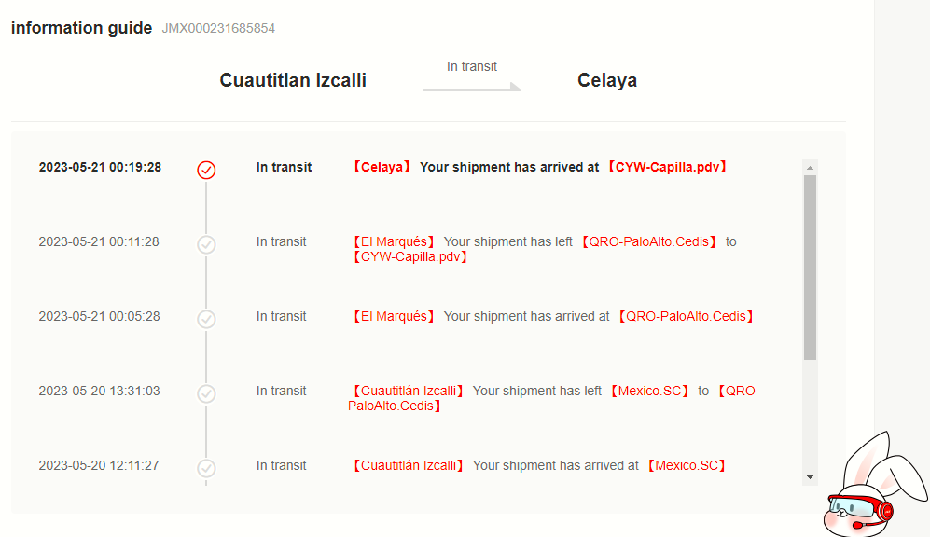Click tracking number JMX000231685854
Viewport: 930px width, 537px height.
(218, 29)
